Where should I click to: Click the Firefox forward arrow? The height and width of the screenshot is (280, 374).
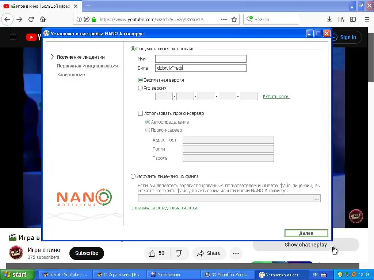20,20
